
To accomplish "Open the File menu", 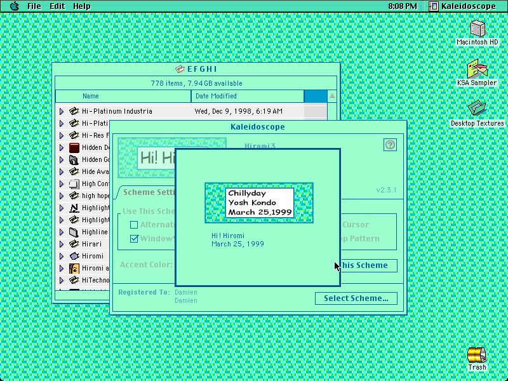I will tap(34, 6).
